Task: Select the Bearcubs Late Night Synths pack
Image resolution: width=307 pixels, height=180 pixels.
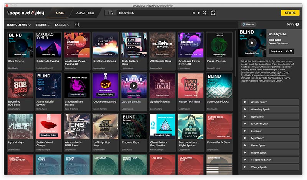Action: pyautogui.click(x=191, y=133)
